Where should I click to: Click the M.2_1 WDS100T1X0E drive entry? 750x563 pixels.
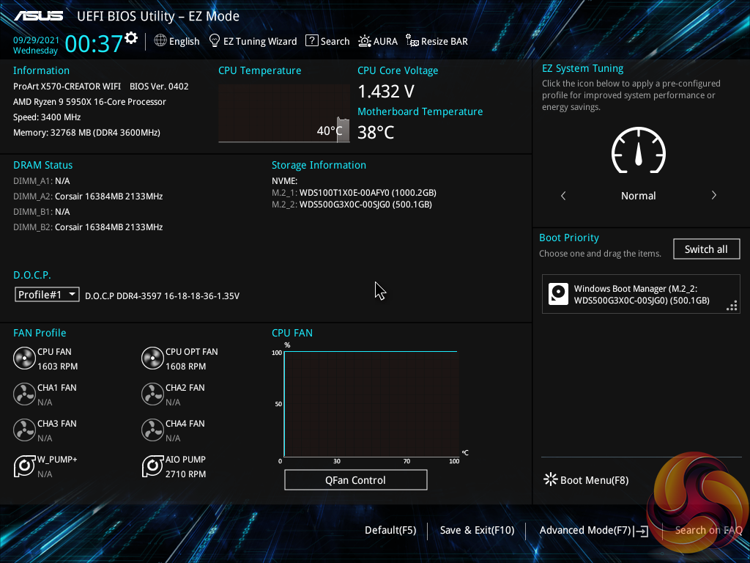coord(354,193)
